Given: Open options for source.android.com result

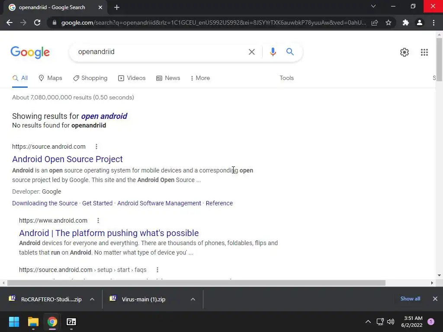Looking at the screenshot, I should (96, 147).
